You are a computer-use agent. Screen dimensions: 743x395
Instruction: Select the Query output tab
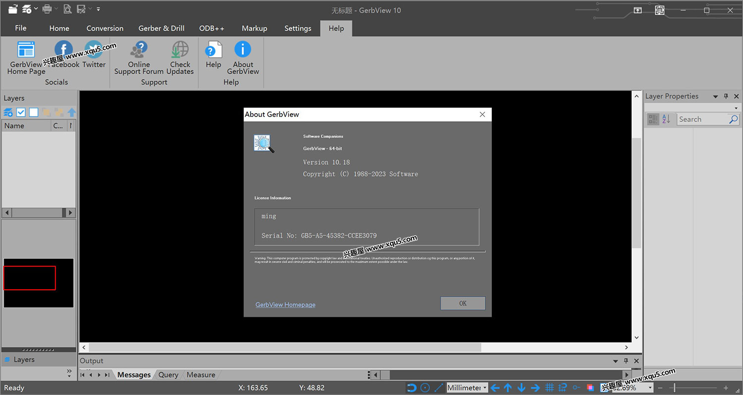tap(168, 375)
